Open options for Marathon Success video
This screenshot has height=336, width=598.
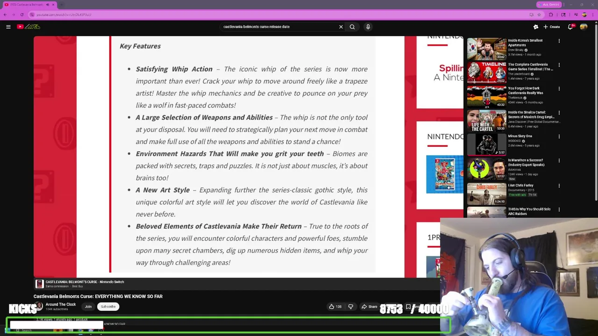[559, 161]
